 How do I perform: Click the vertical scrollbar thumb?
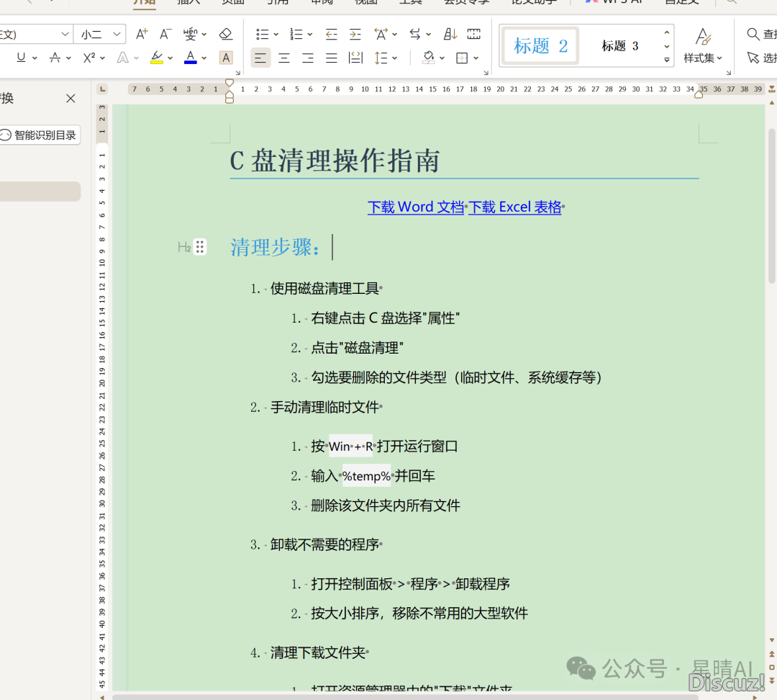click(771, 206)
